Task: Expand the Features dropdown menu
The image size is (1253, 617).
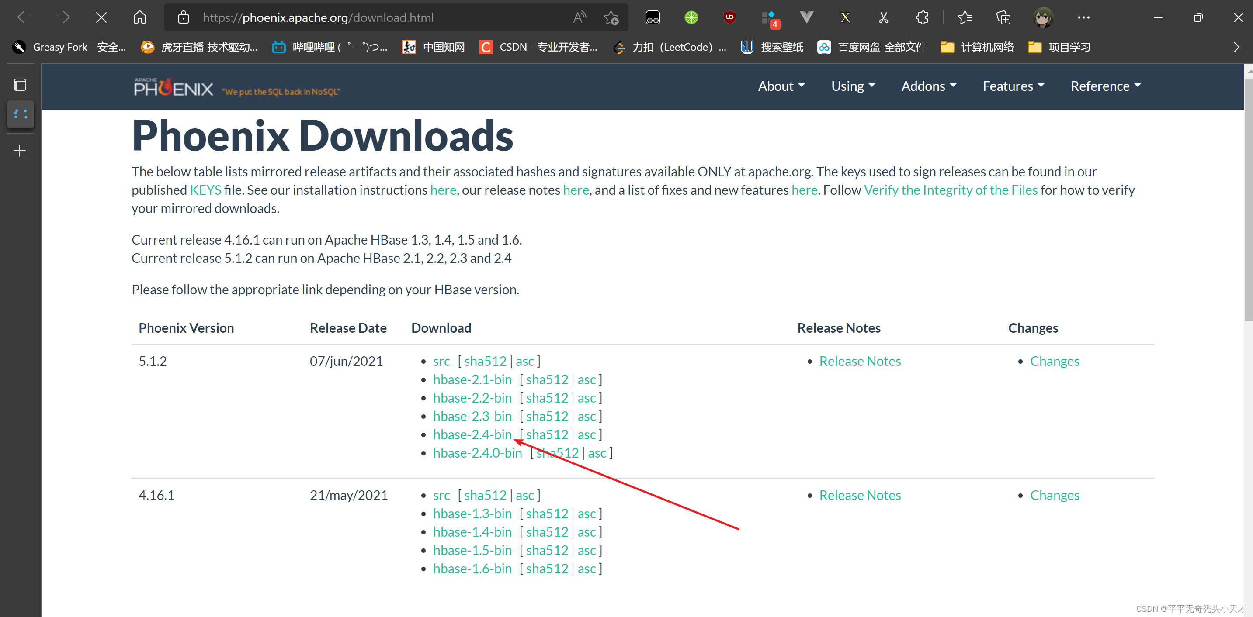Action: pyautogui.click(x=1013, y=86)
